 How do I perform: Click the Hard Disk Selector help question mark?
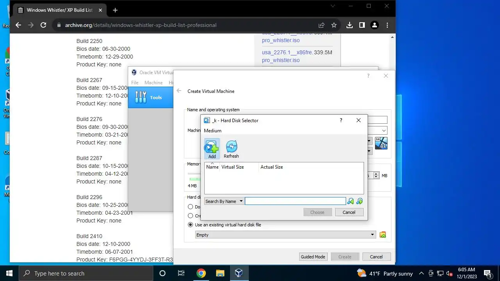pyautogui.click(x=341, y=120)
